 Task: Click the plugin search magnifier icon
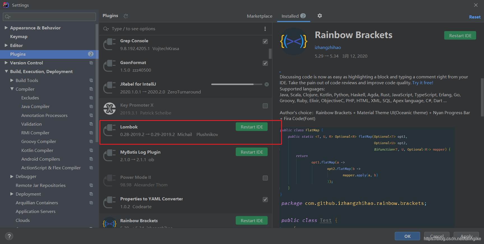click(106, 29)
